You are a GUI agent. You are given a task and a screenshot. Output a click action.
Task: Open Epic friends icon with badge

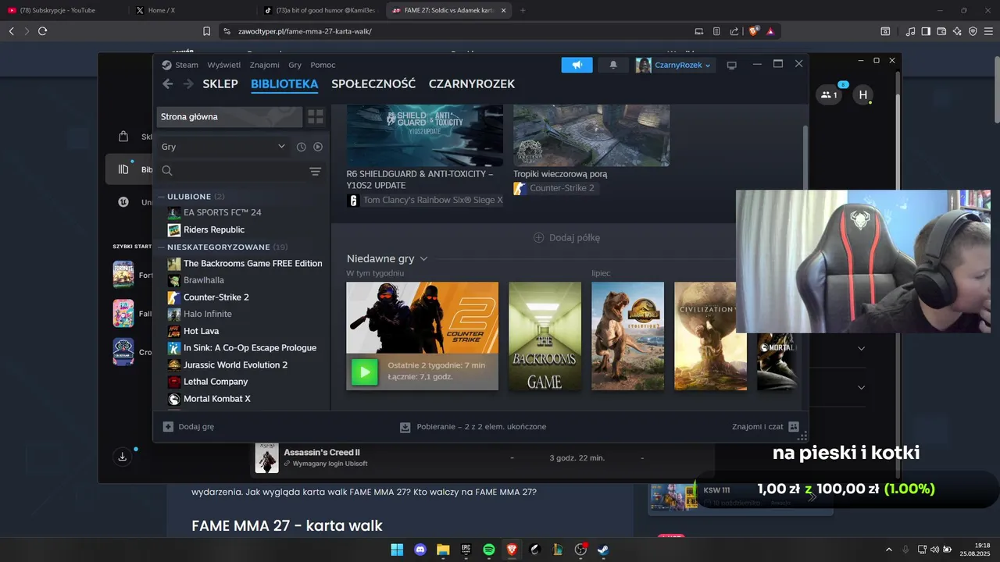(x=828, y=95)
